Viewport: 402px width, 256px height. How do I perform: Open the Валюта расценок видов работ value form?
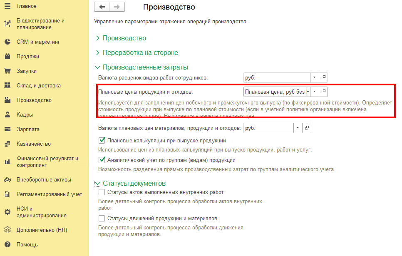coord(323,77)
